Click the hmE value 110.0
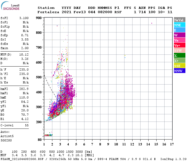187x161 pixels. [24, 97]
